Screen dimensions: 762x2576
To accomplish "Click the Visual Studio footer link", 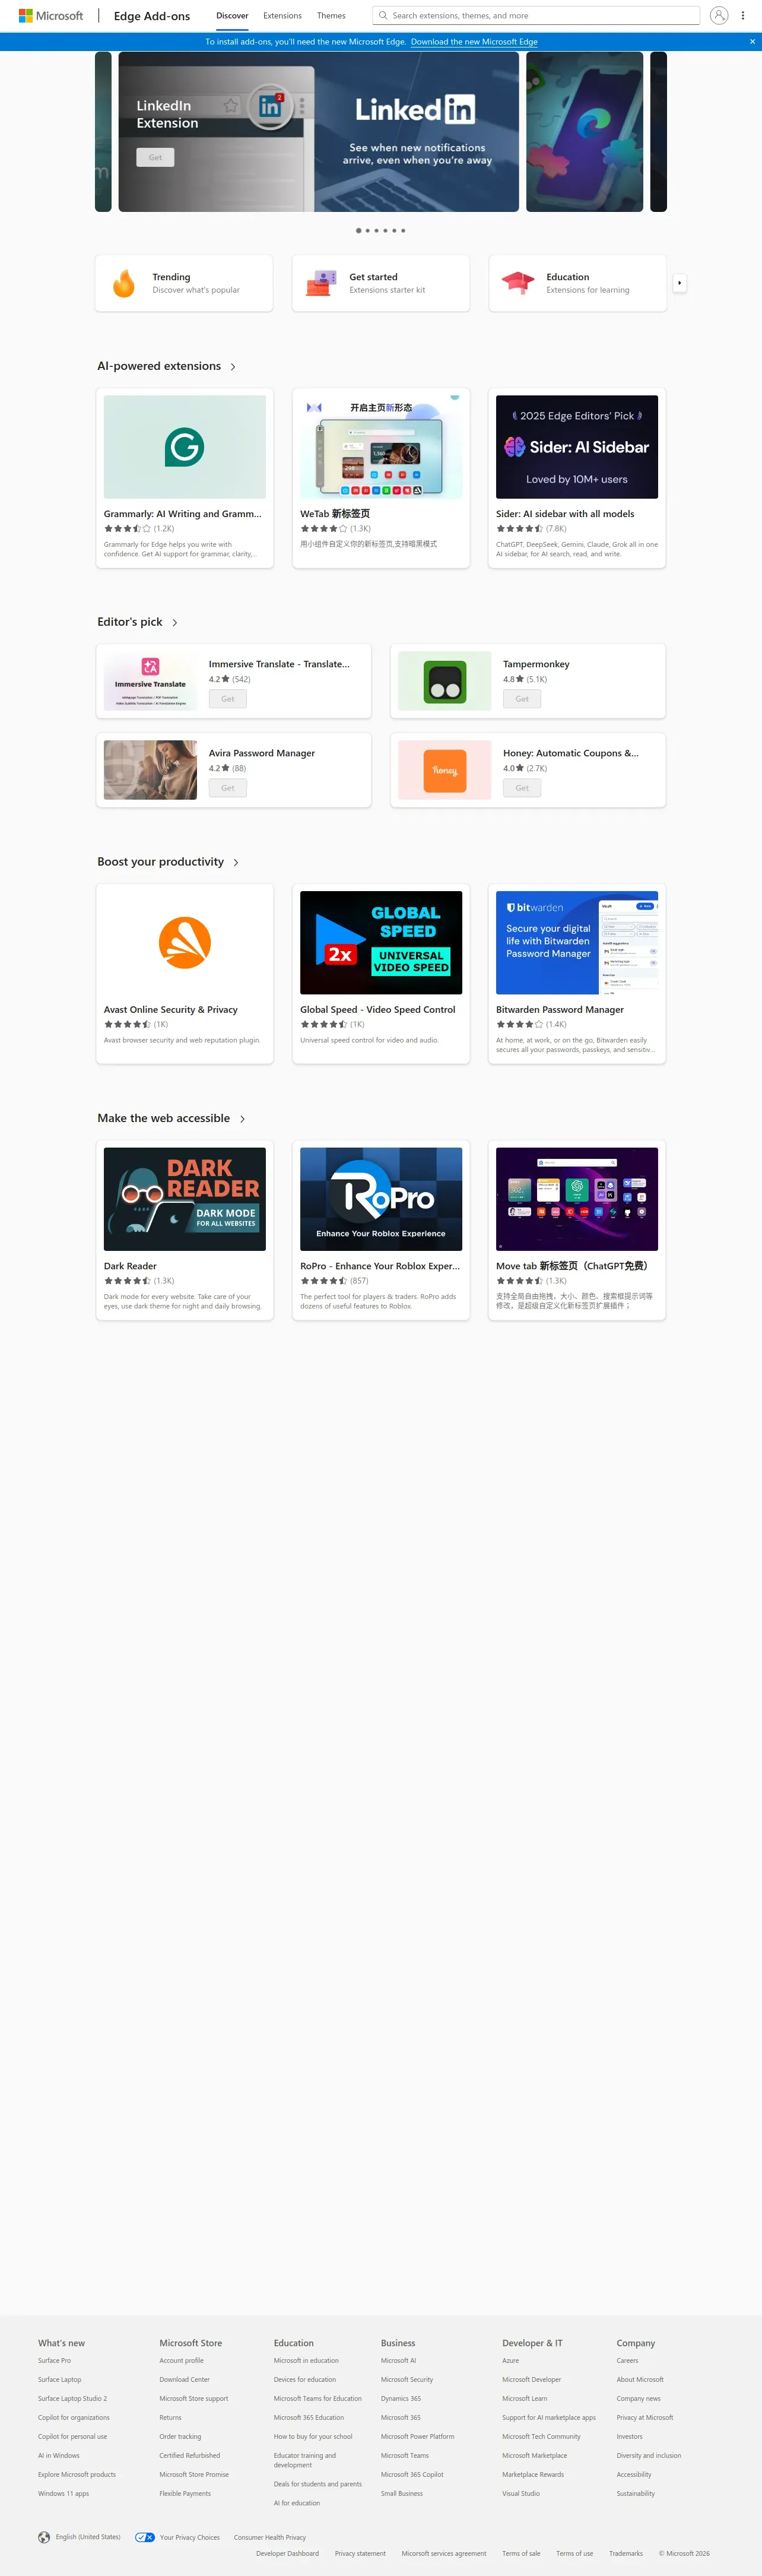I will [x=521, y=2493].
